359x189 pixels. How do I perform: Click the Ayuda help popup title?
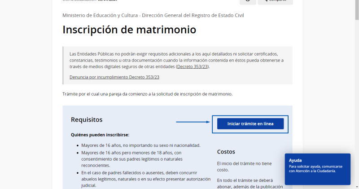[x=295, y=160]
